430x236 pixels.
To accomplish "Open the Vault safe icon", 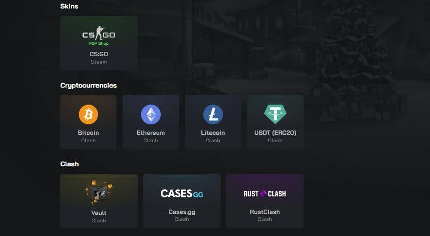I will pyautogui.click(x=99, y=192).
